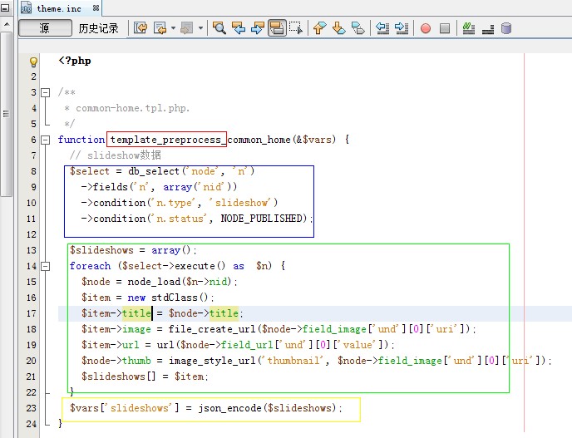Click the green Comment lines icon

[x=468, y=28]
